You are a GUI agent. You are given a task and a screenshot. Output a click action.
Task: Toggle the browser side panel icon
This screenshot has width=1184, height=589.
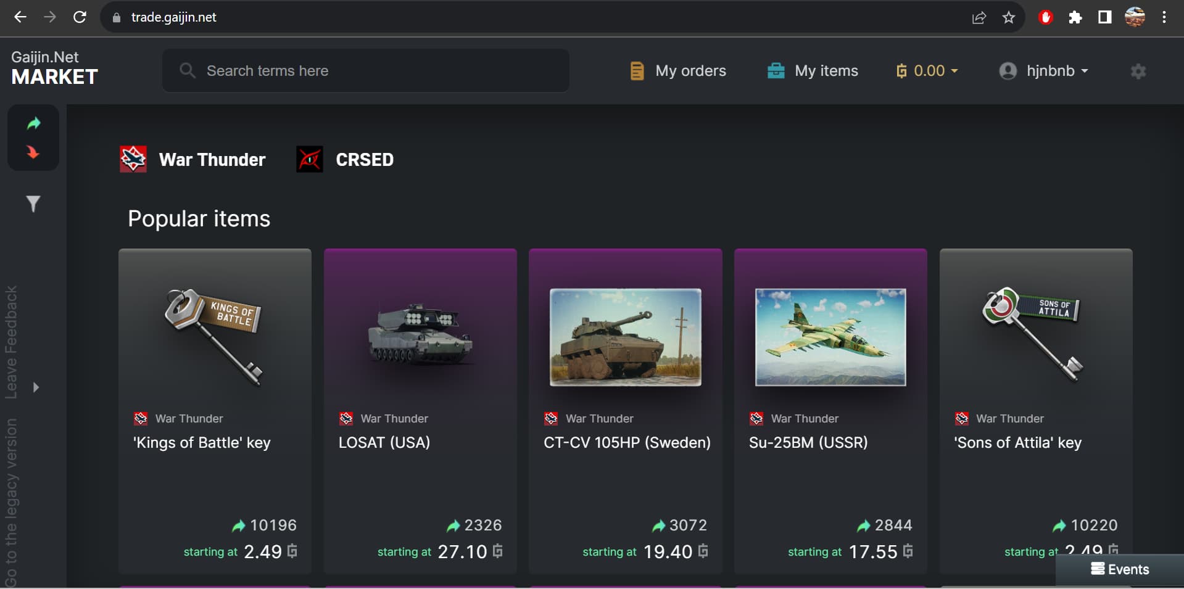pos(1104,17)
